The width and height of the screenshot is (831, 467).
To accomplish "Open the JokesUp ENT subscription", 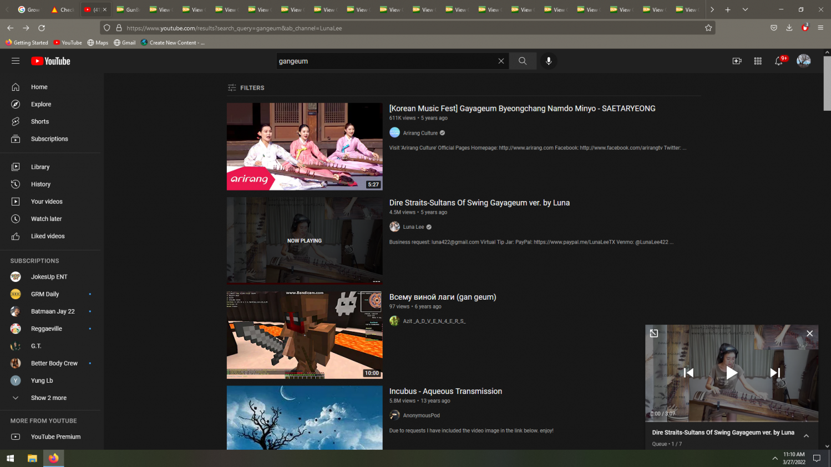I will coord(50,276).
